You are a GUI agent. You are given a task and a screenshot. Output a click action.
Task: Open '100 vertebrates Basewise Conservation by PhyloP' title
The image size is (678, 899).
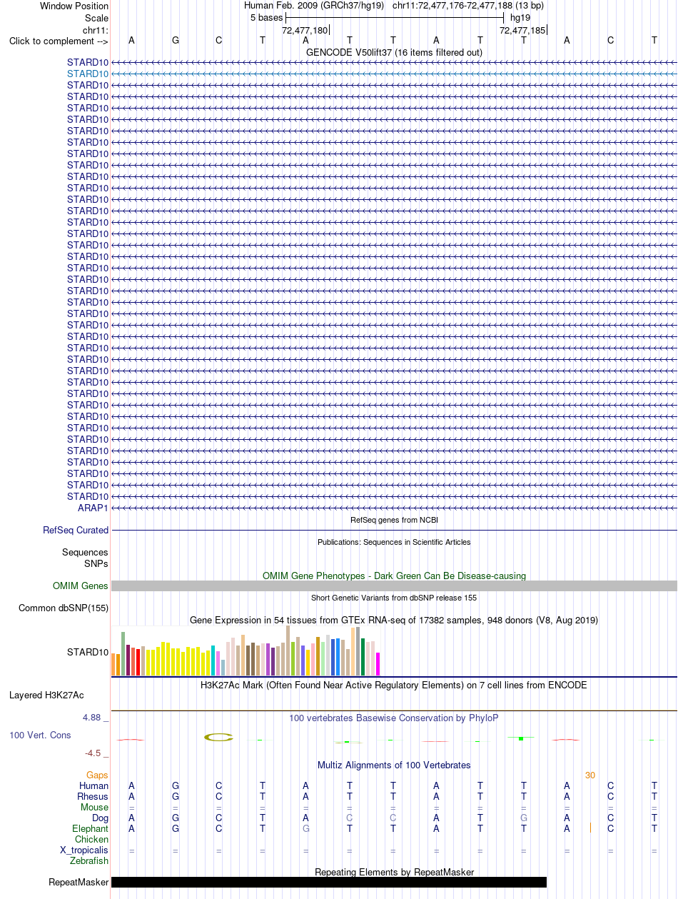(394, 718)
